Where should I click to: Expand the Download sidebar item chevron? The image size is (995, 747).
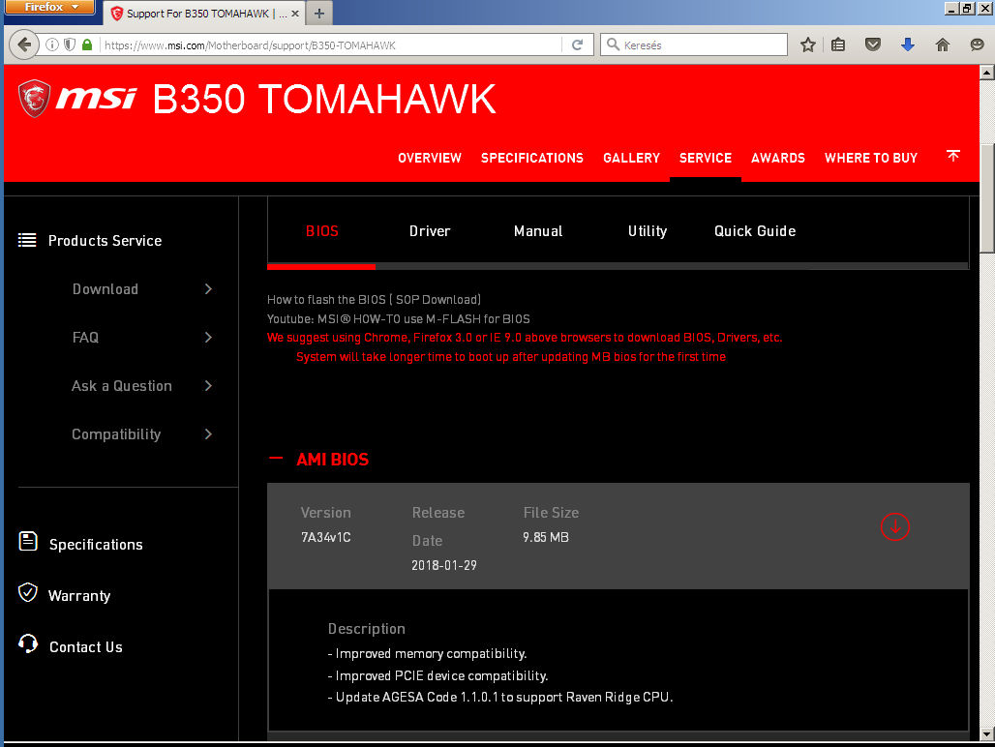[208, 289]
